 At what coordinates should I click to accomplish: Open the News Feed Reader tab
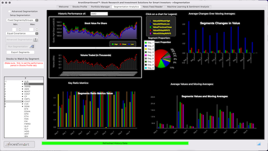[x=152, y=7]
